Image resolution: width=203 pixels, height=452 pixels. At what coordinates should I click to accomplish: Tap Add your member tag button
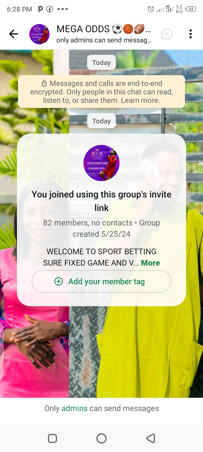tap(101, 281)
